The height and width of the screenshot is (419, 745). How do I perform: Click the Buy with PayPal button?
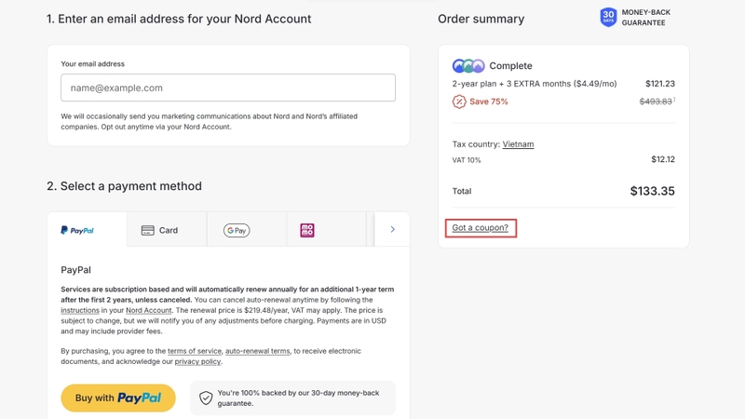118,398
